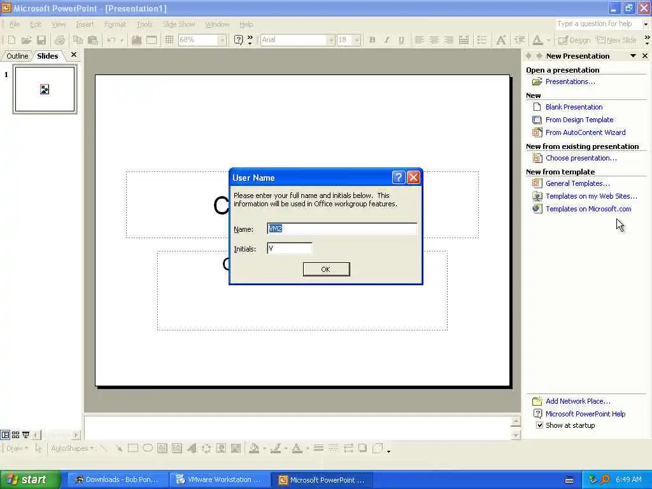The image size is (652, 489).
Task: Click the Insert Clip Art icon
Action: click(x=221, y=448)
